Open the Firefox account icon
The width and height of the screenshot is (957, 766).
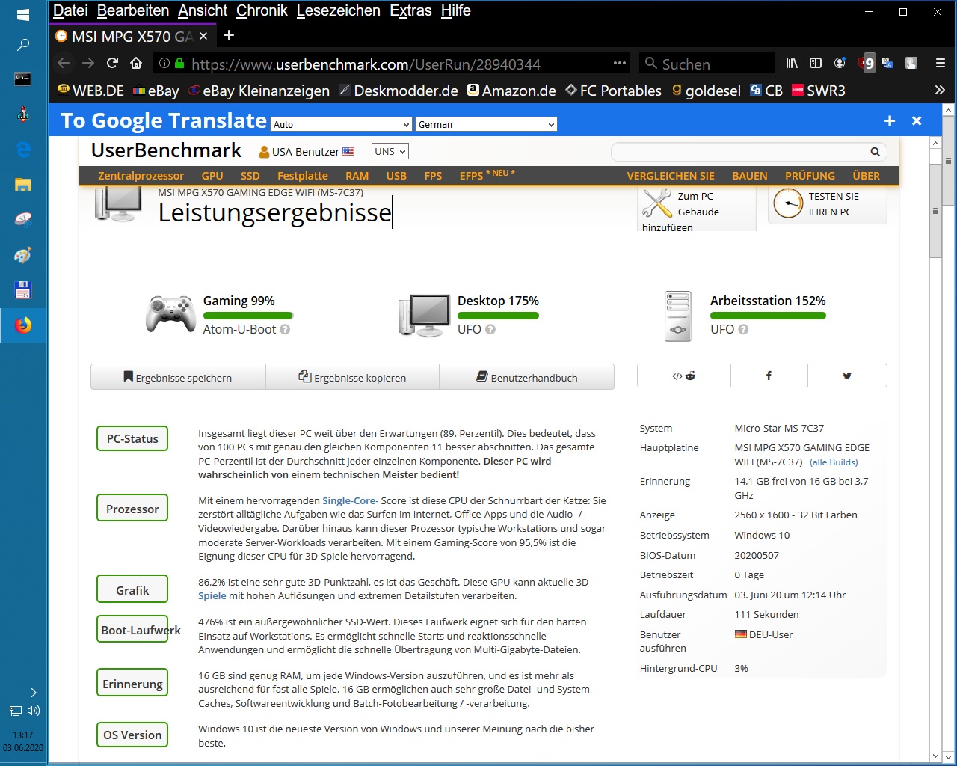(840, 63)
